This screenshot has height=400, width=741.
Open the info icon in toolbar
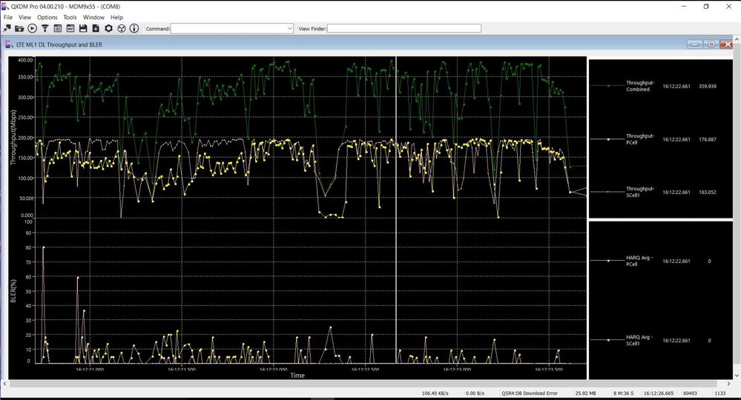134,29
